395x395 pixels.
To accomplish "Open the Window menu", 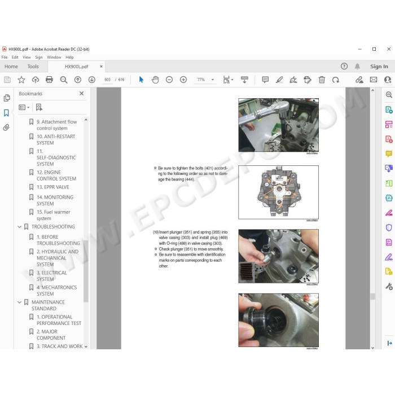I will pyautogui.click(x=54, y=57).
